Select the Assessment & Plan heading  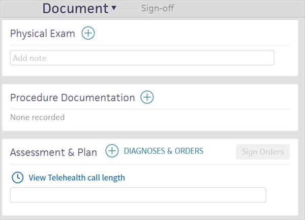(x=53, y=152)
